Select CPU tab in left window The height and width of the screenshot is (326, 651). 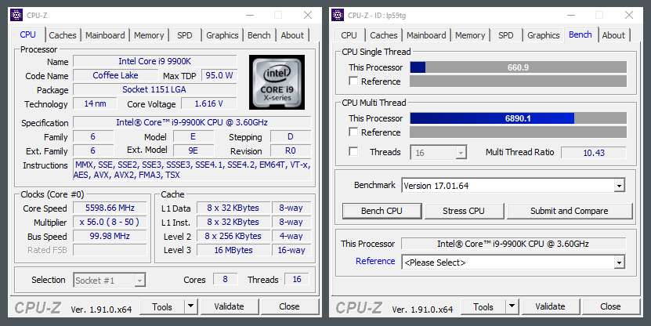click(x=28, y=34)
